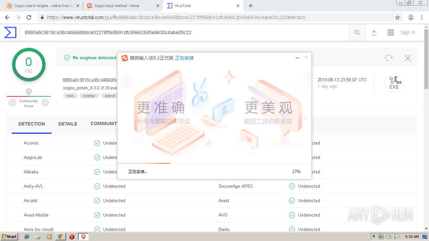Click the 0/62 detection score circle
This screenshot has width=429, height=241.
29,65
